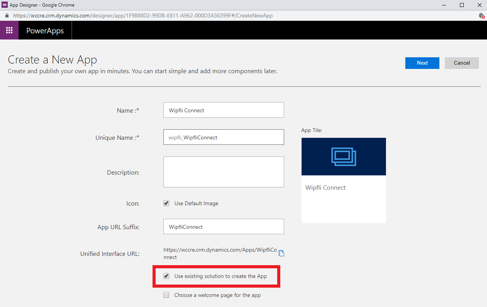Uncheck the Use Default Image checkbox

click(166, 203)
